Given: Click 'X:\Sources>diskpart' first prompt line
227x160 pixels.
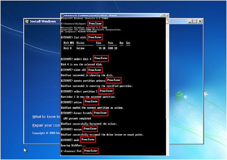Looking at the screenshot, I should point(74,24).
